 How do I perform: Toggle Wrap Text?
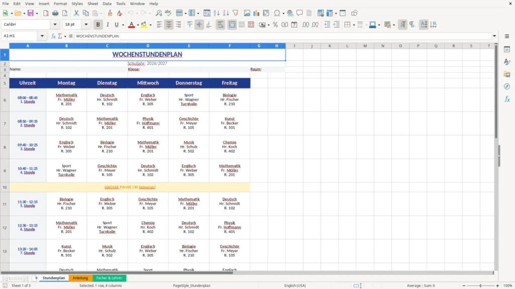coord(220,25)
